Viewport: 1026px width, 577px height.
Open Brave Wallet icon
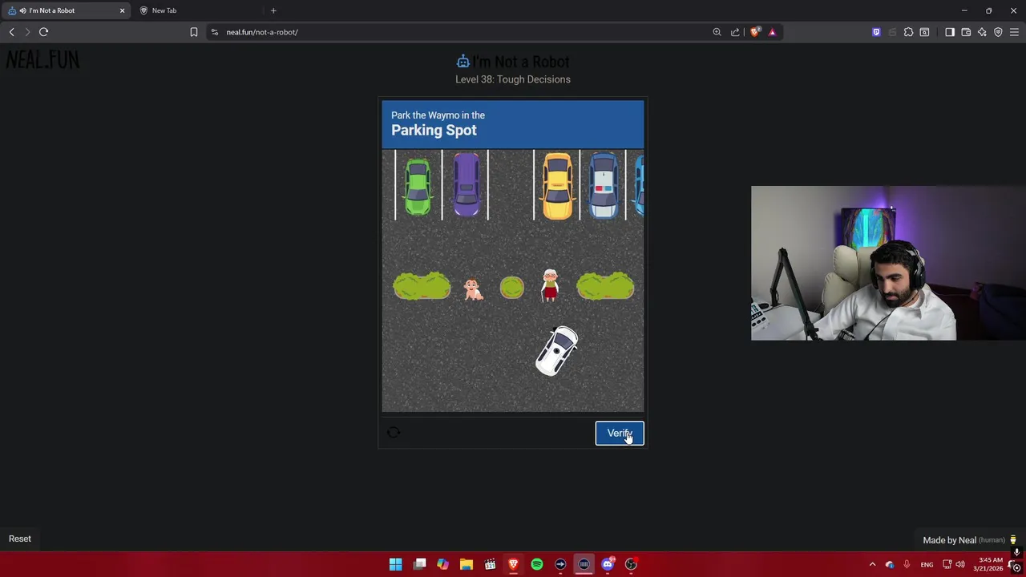[966, 32]
